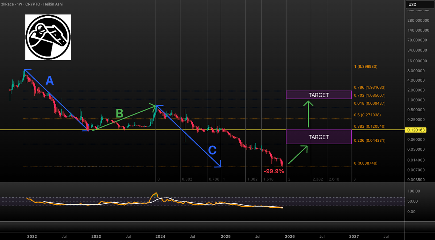The width and height of the screenshot is (435, 240).
Task: Click the zkRace symbol name in the legend
Action: (7, 4)
